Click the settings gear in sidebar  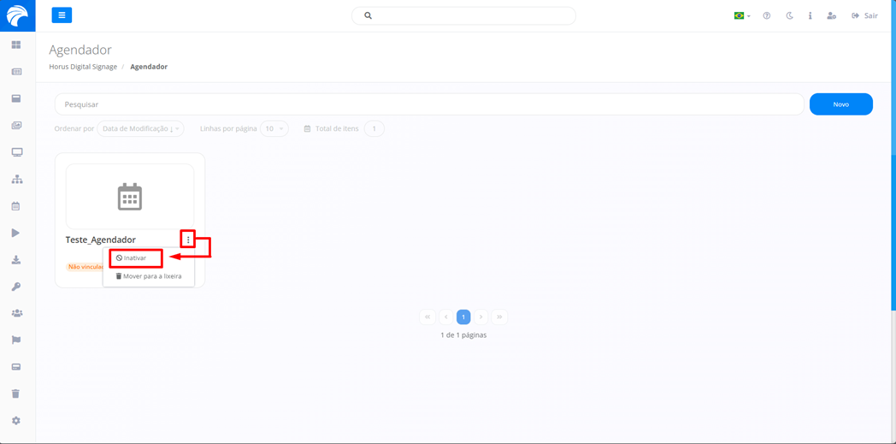[15, 421]
